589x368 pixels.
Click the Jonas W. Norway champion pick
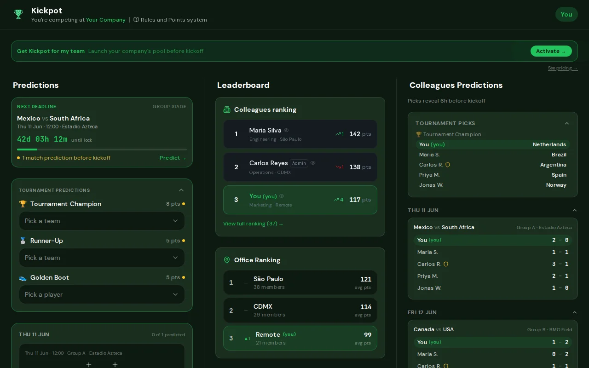click(493, 185)
